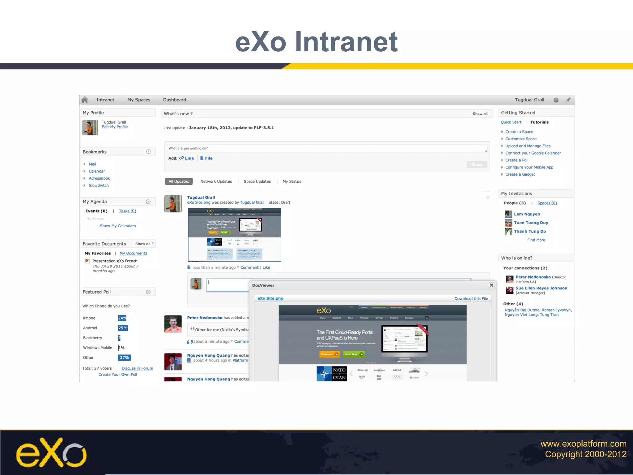Click Tugdual Grall's activity stream avatar

coord(173,203)
